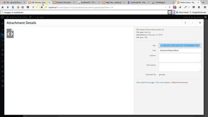Viewport: 208px width, 117px height.
Task: Click the round smiley chat icon
Action: coord(194,7)
